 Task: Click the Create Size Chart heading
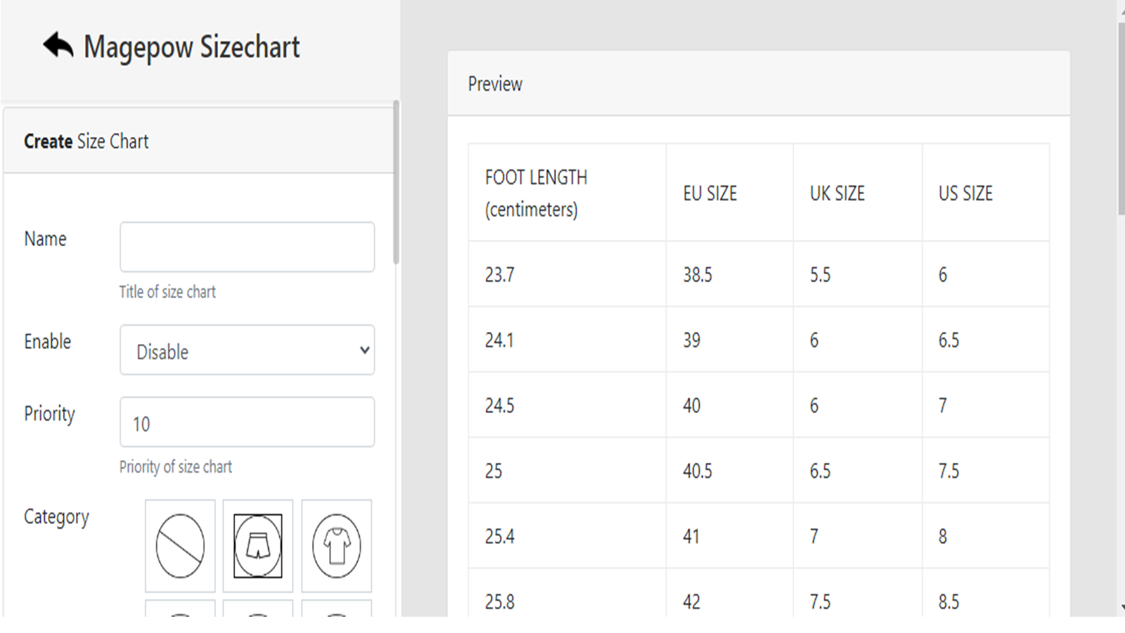85,141
